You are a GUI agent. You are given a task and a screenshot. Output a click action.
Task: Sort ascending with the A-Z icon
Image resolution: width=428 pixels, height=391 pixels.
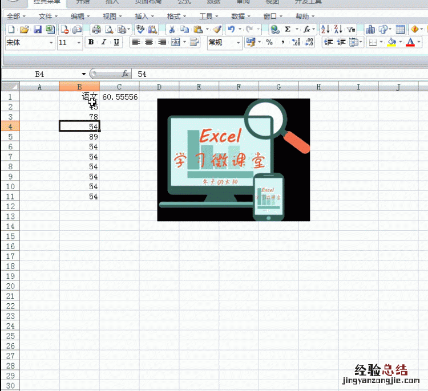click(325, 29)
